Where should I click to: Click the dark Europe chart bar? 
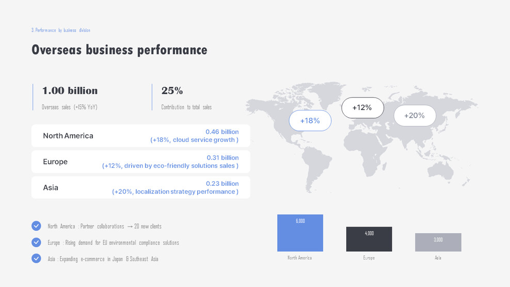(x=369, y=240)
